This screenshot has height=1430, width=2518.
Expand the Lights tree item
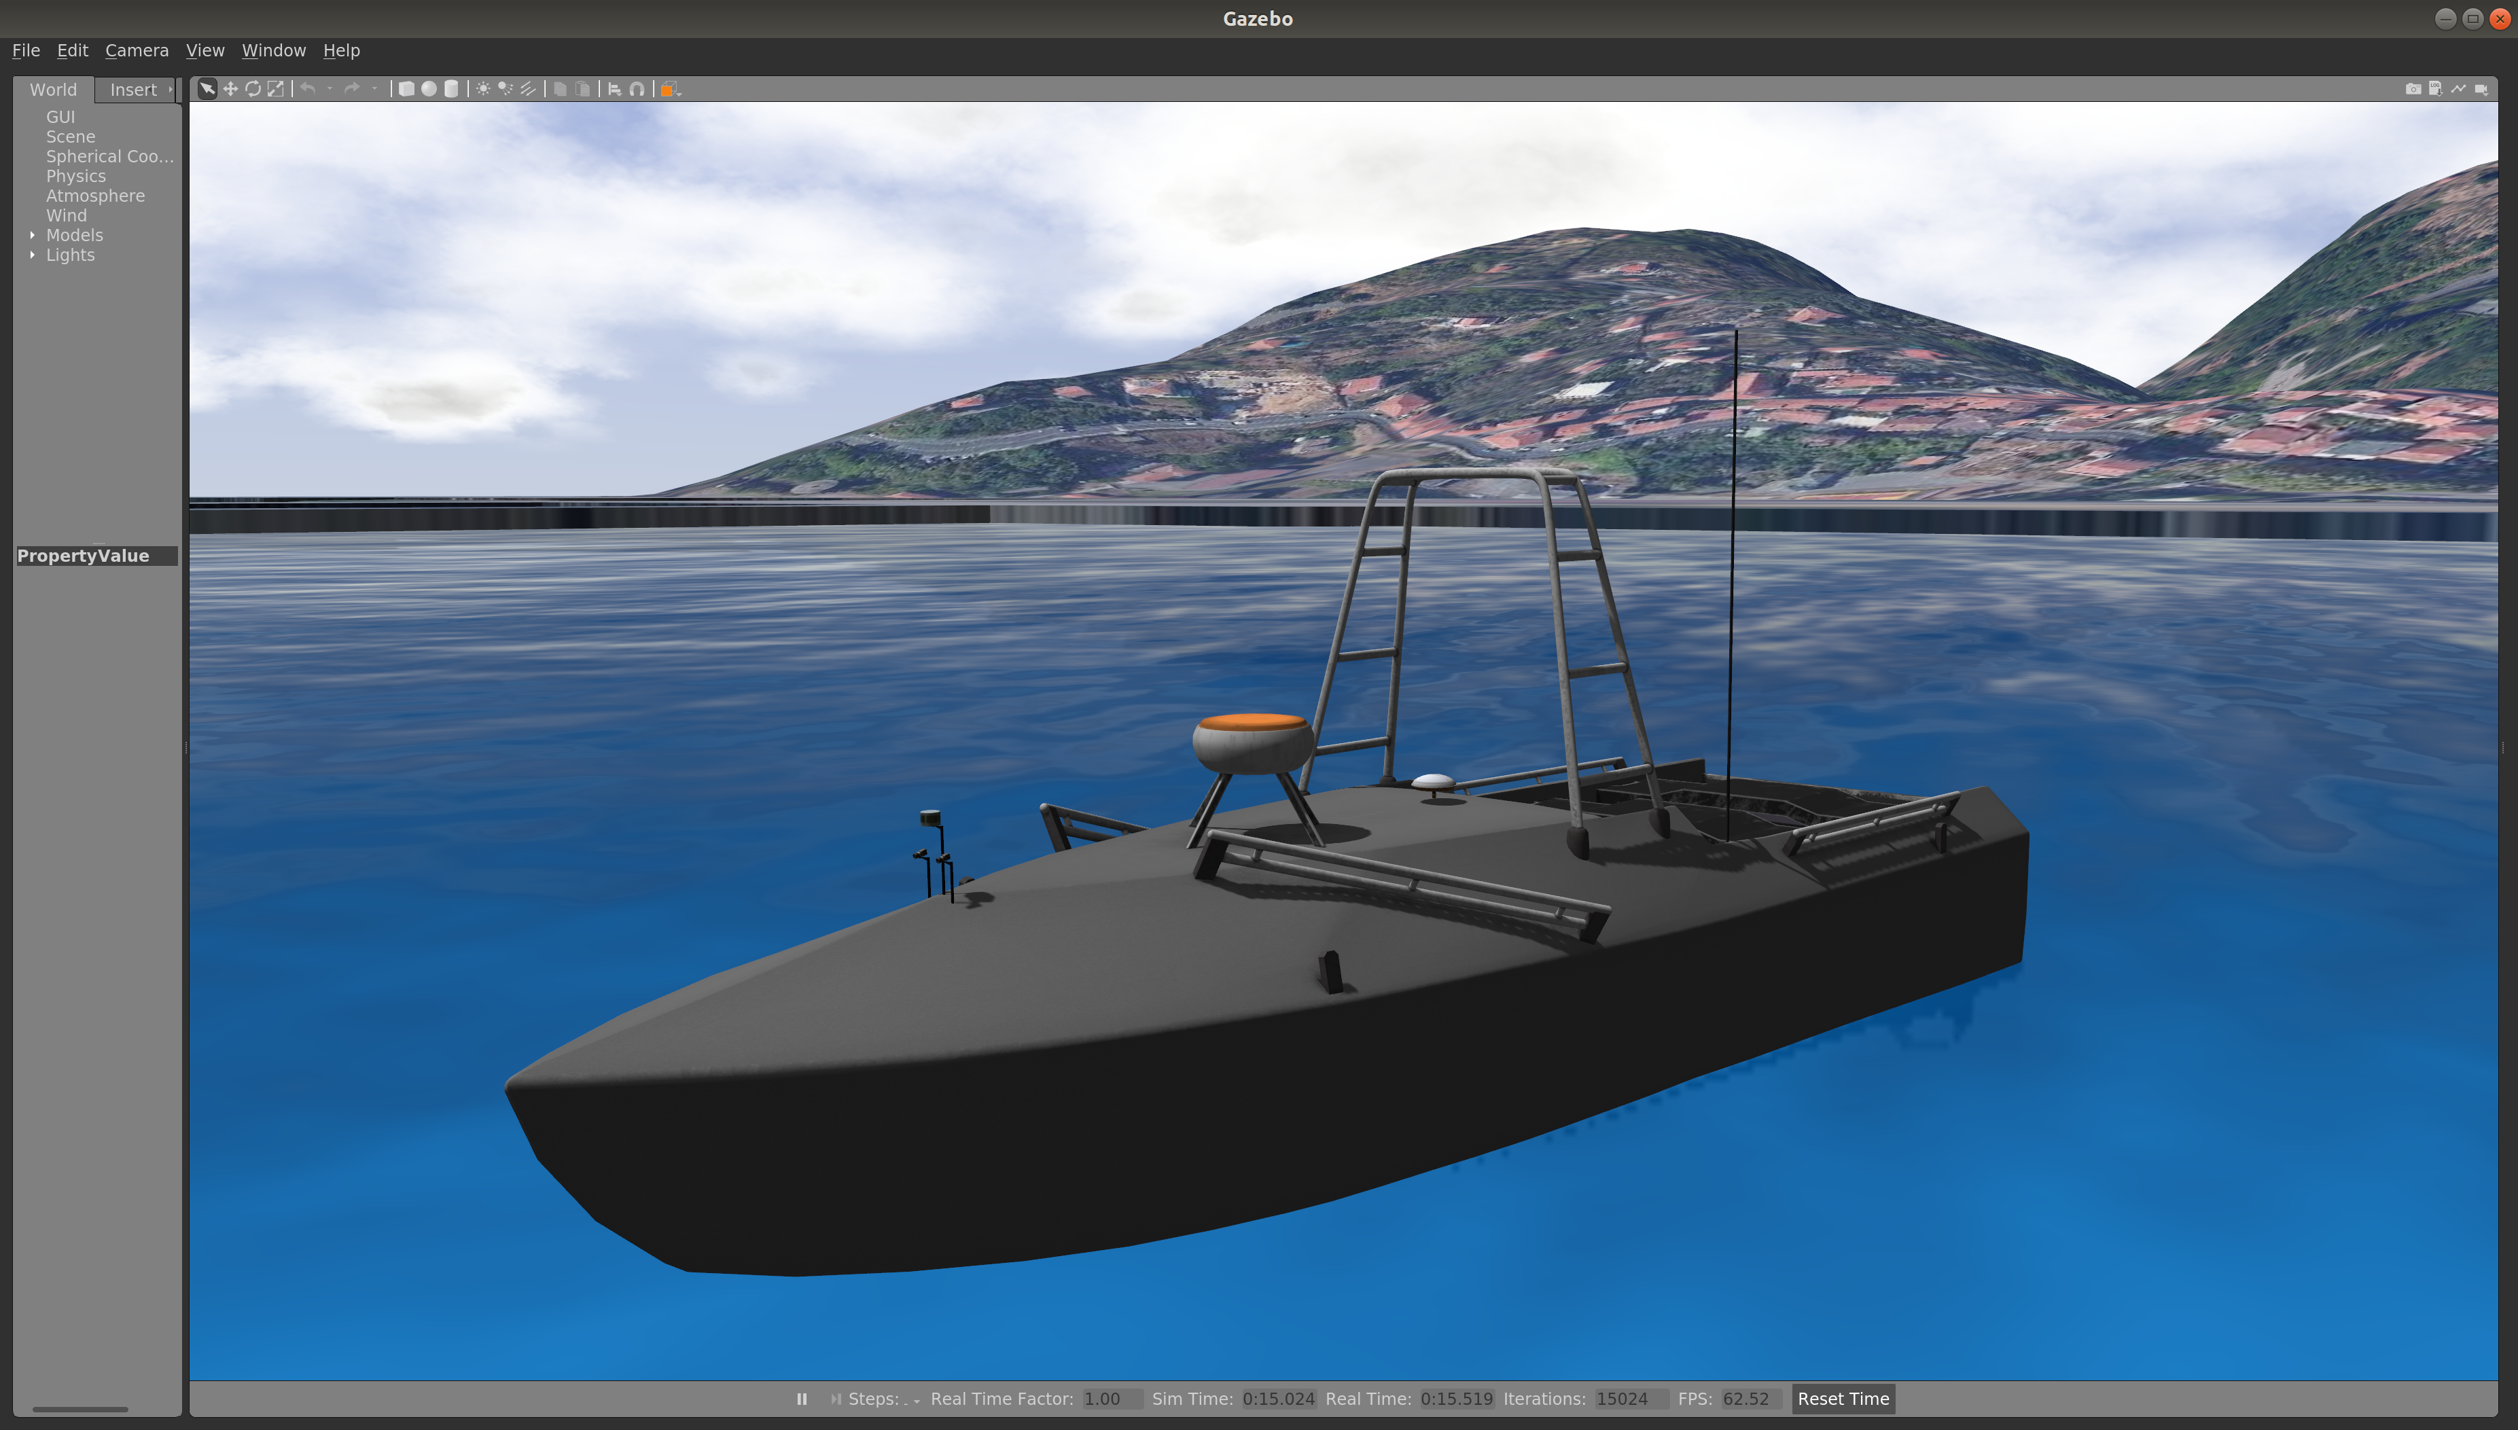(33, 254)
